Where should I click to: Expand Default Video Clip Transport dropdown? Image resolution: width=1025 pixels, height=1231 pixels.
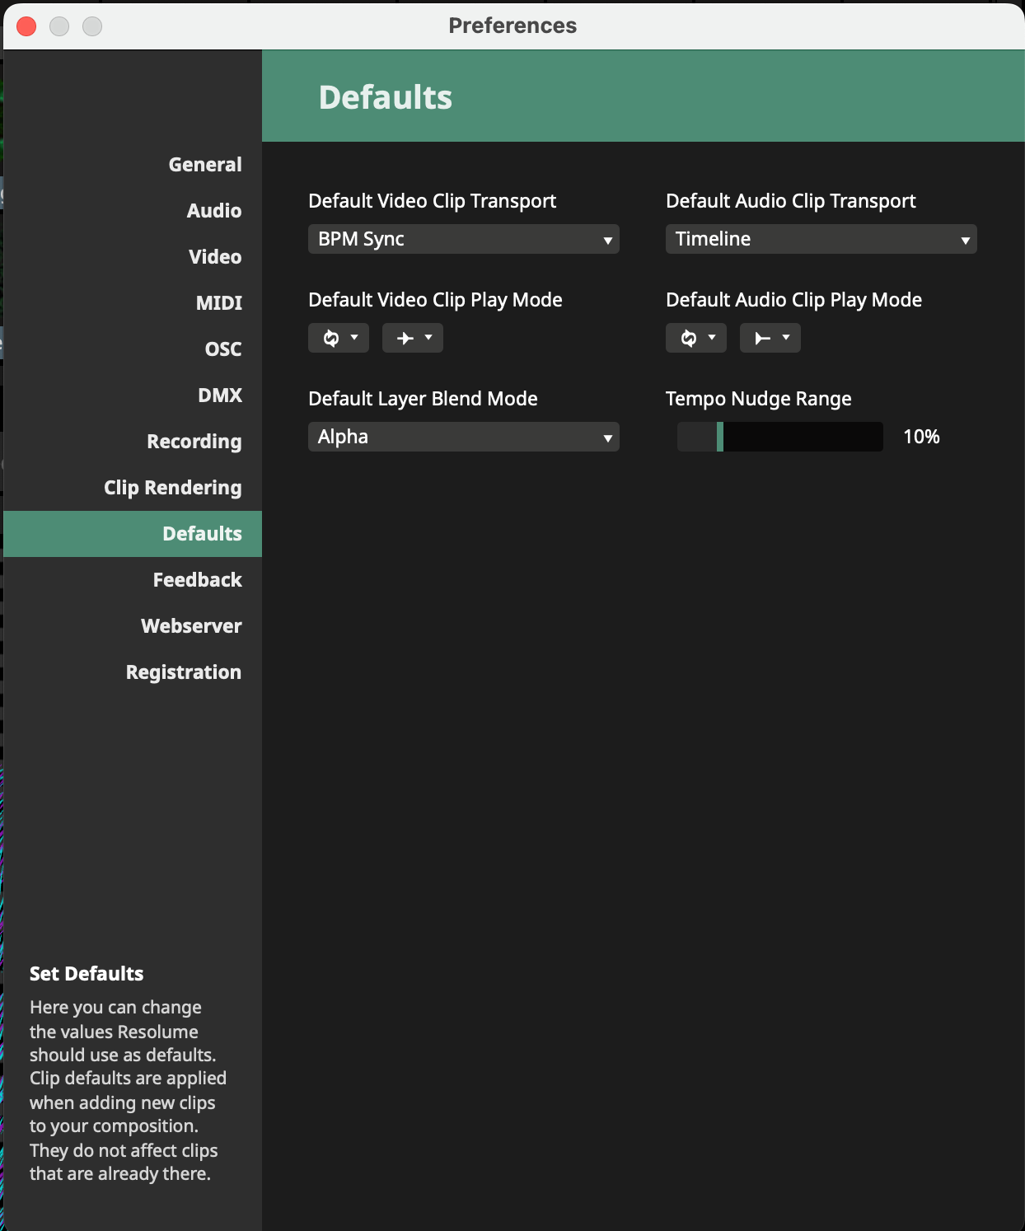[x=463, y=239]
